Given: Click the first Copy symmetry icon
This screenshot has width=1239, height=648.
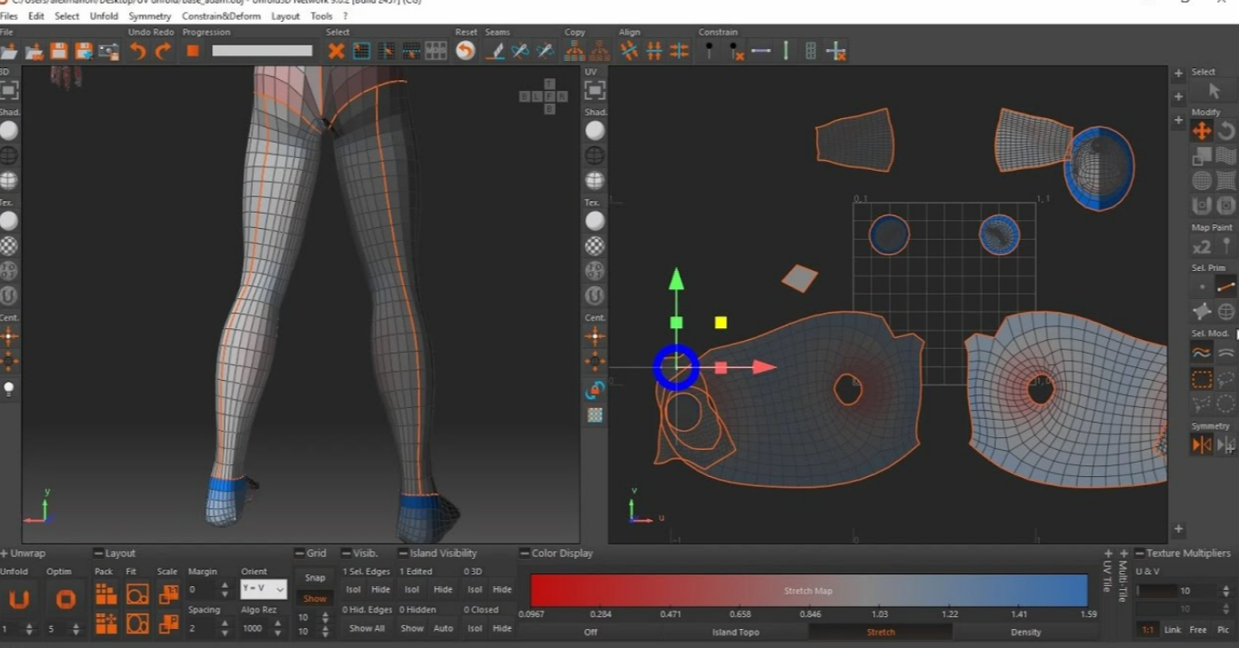Looking at the screenshot, I should point(575,51).
